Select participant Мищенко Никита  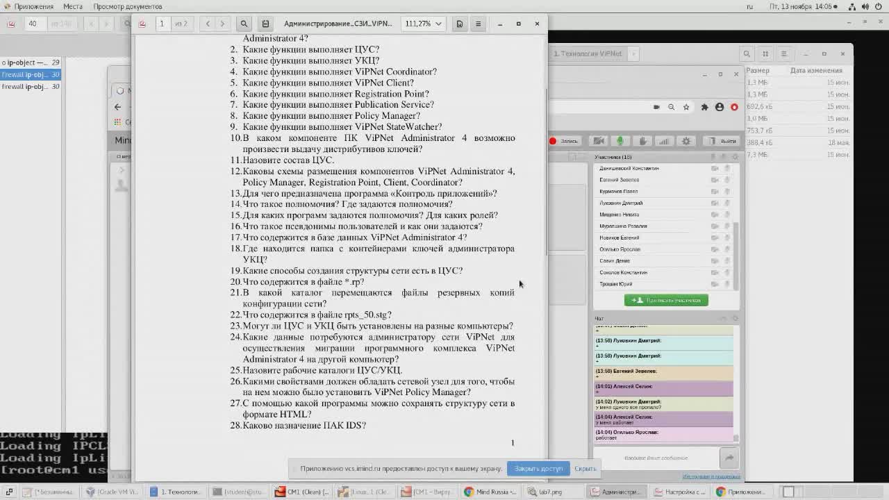(619, 215)
